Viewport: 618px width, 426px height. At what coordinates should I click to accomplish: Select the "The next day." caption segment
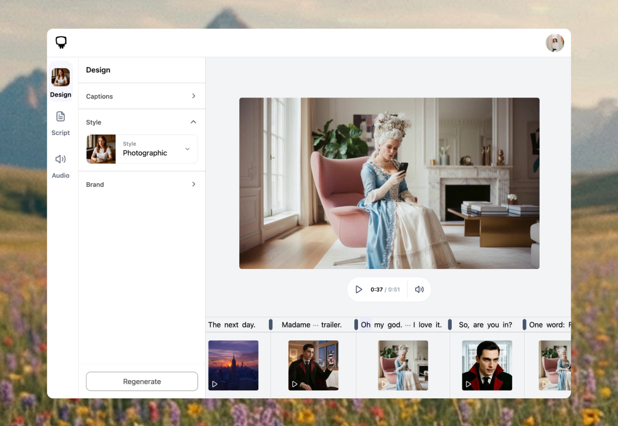point(232,324)
